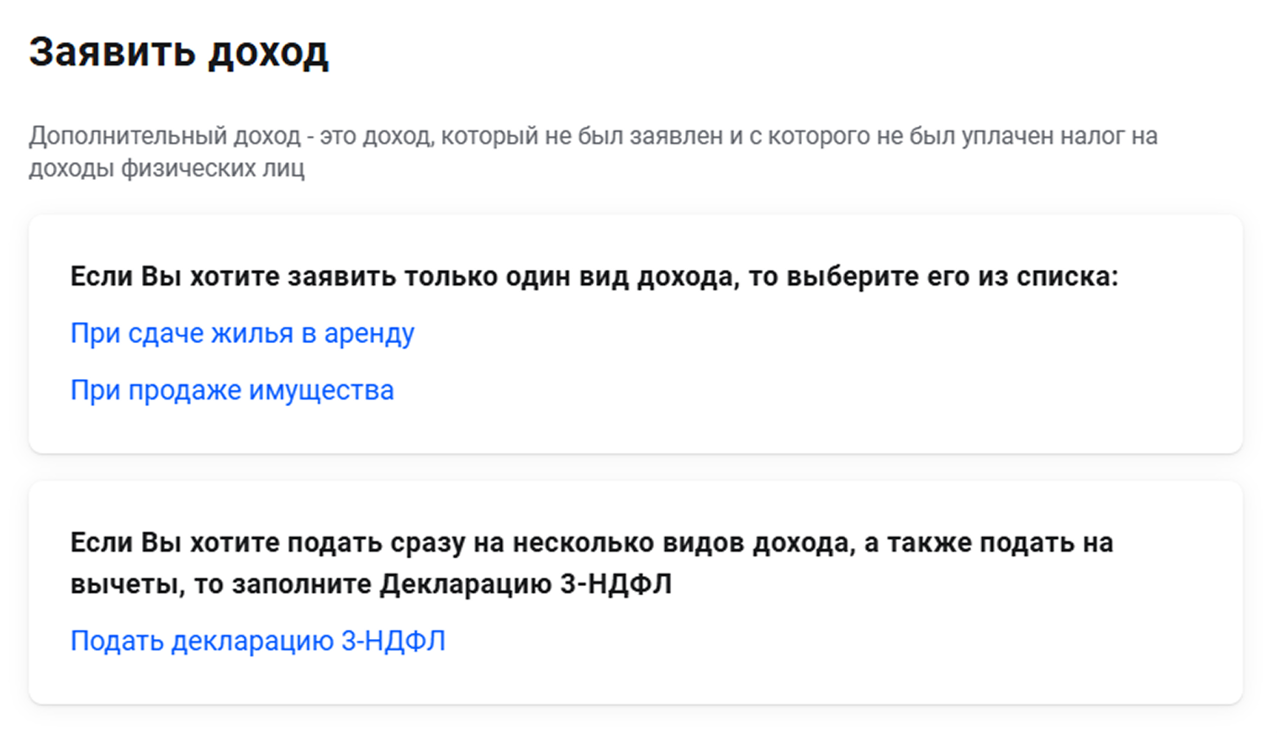Click the word "Подать" in the blue declaration link

pyautogui.click(x=117, y=641)
